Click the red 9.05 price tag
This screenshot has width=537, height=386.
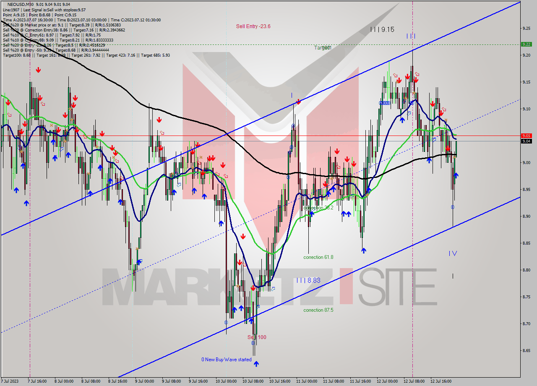pyautogui.click(x=526, y=136)
